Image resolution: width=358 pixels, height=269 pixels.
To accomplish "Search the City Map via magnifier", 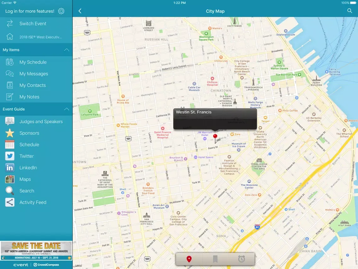I will [349, 11].
